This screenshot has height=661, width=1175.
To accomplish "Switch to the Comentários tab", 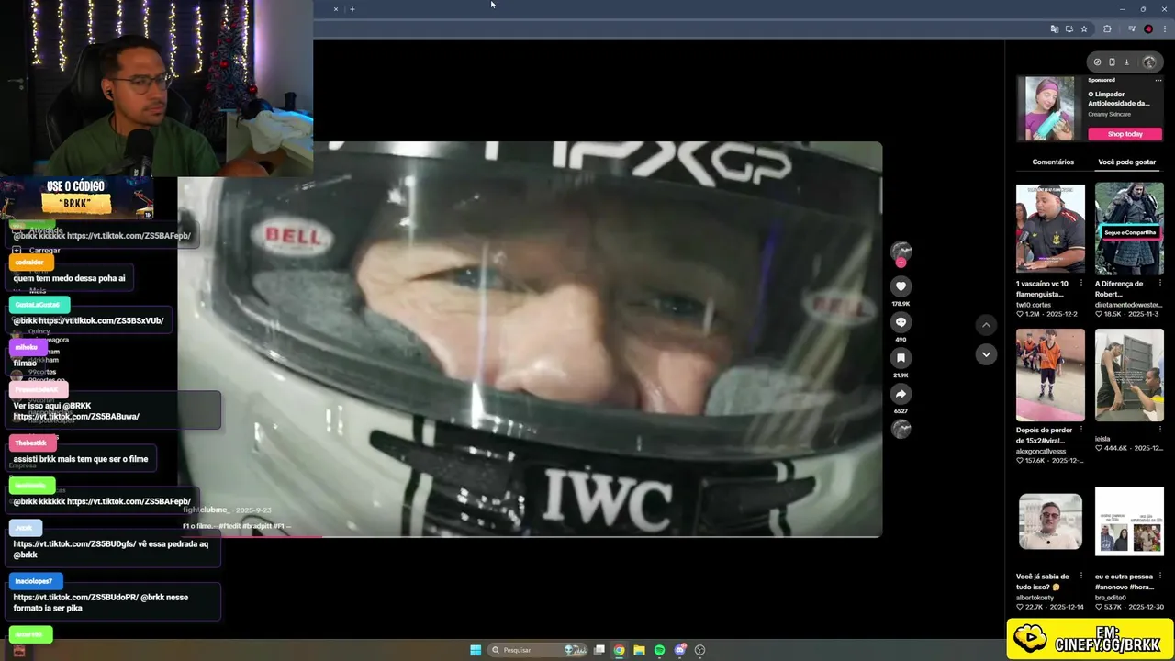I will [1053, 162].
